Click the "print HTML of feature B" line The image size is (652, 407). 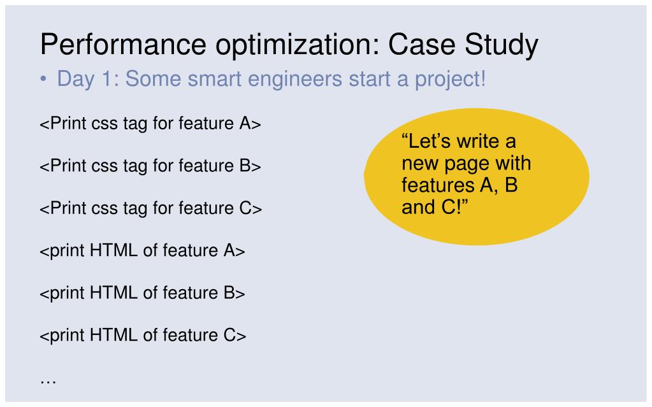(x=142, y=293)
